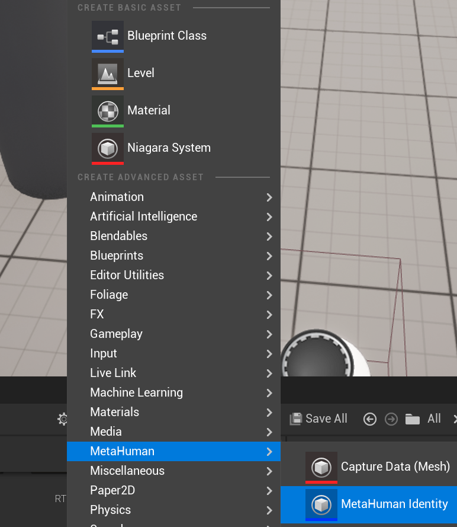Click the Save All disk icon
This screenshot has height=527, width=457.
[x=295, y=419]
